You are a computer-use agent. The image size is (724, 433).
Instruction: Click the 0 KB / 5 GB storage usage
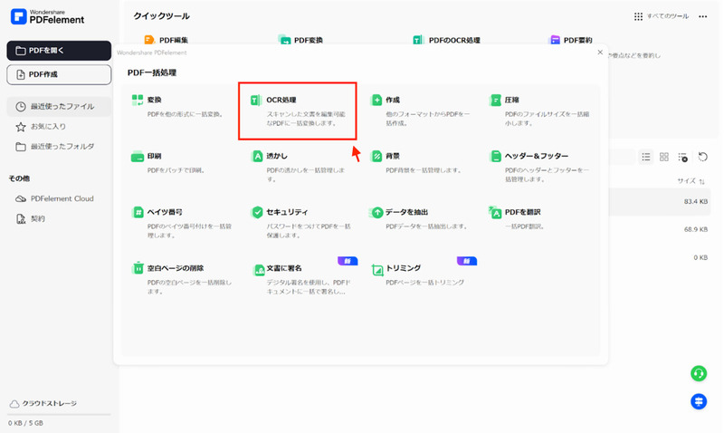pyautogui.click(x=25, y=423)
